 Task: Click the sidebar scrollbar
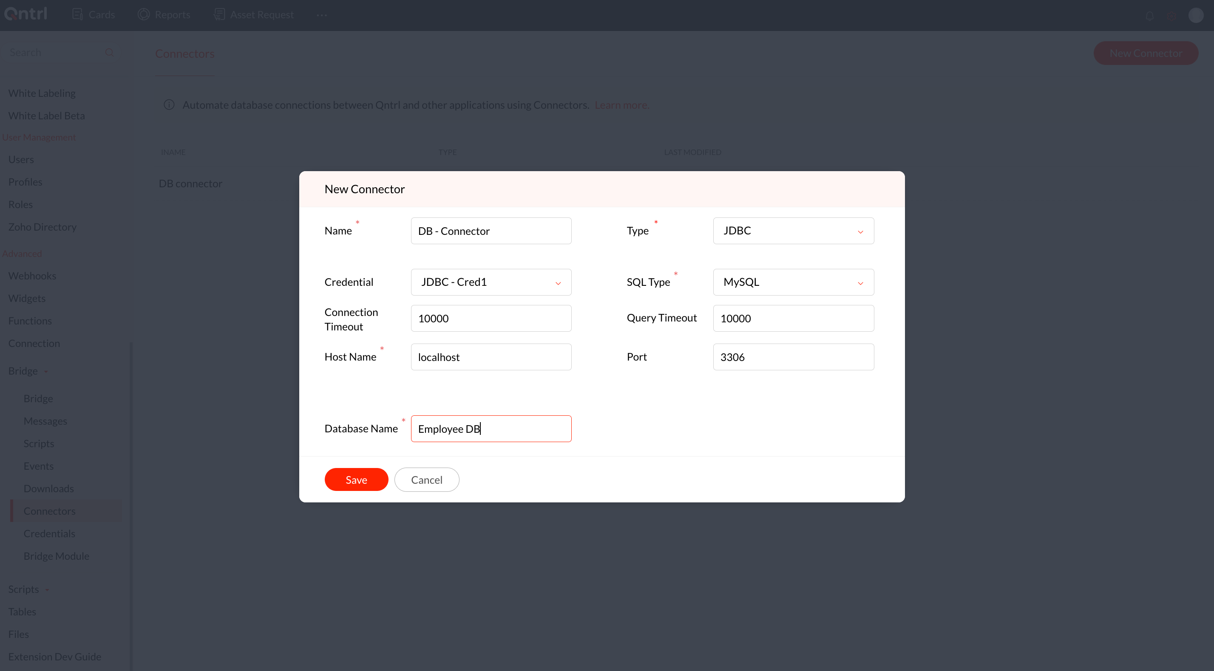131,506
